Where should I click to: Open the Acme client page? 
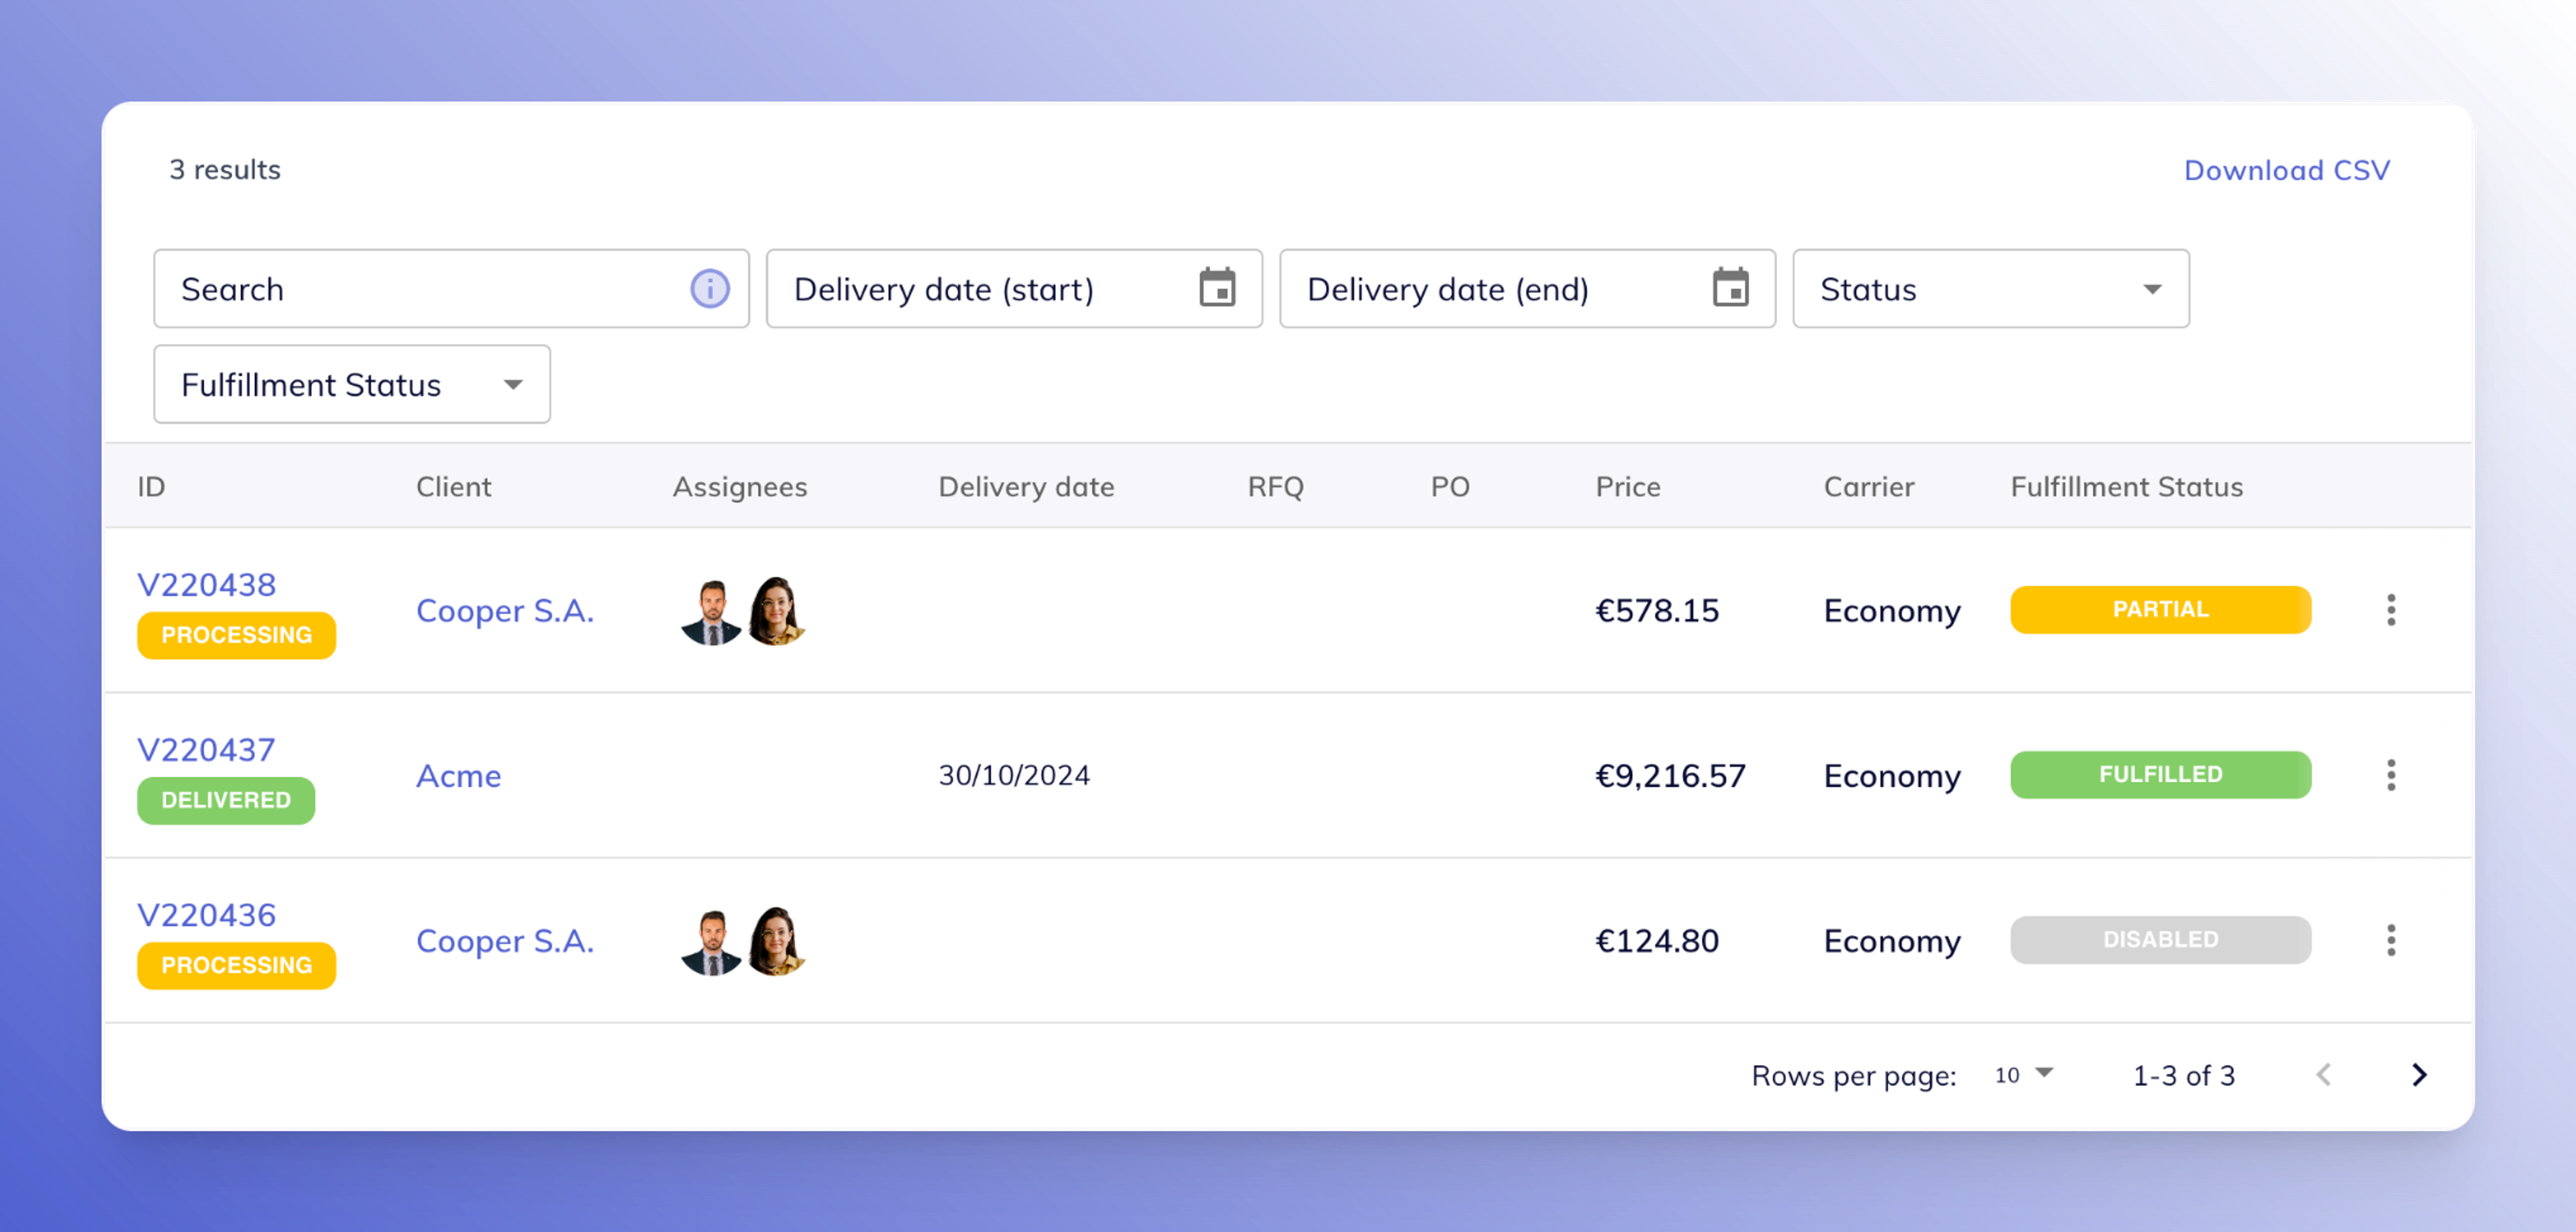click(x=458, y=776)
